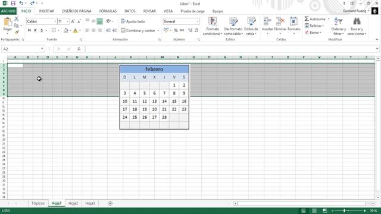This screenshot has height=214, width=381.
Task: Open Ordenar y filtrar menu
Action: [339, 26]
